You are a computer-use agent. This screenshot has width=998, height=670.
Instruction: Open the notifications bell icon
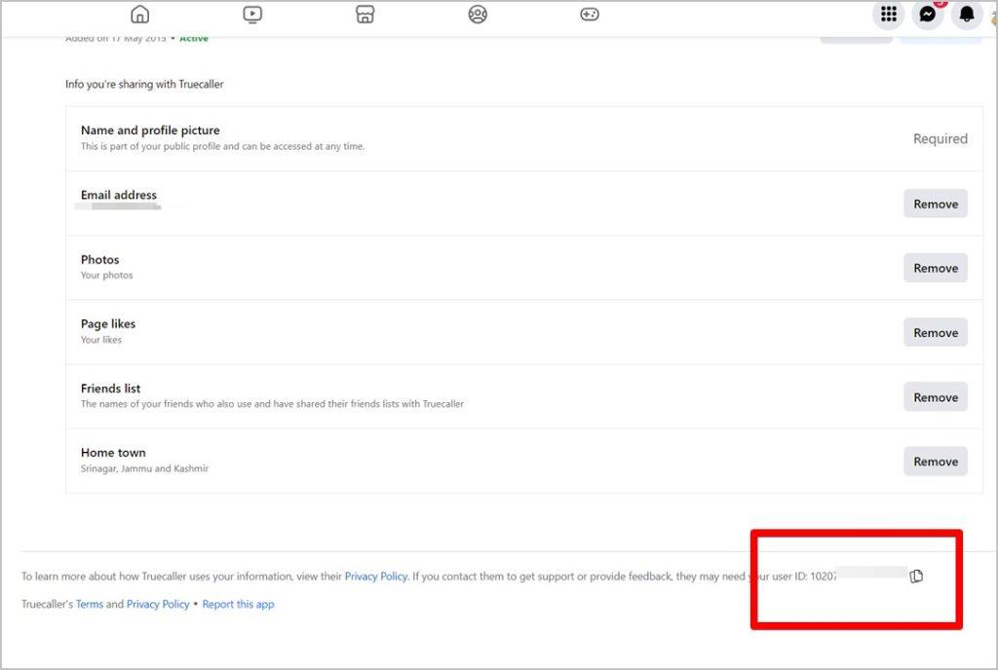(x=967, y=14)
